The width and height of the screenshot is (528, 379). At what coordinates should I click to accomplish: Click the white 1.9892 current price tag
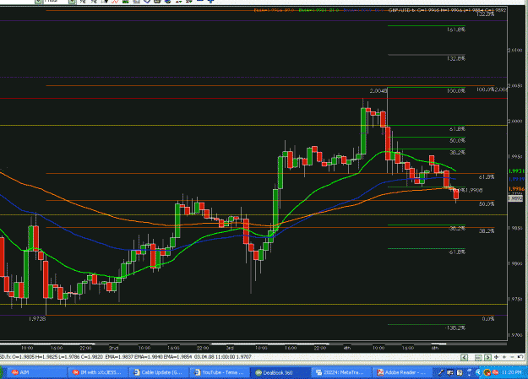point(515,198)
